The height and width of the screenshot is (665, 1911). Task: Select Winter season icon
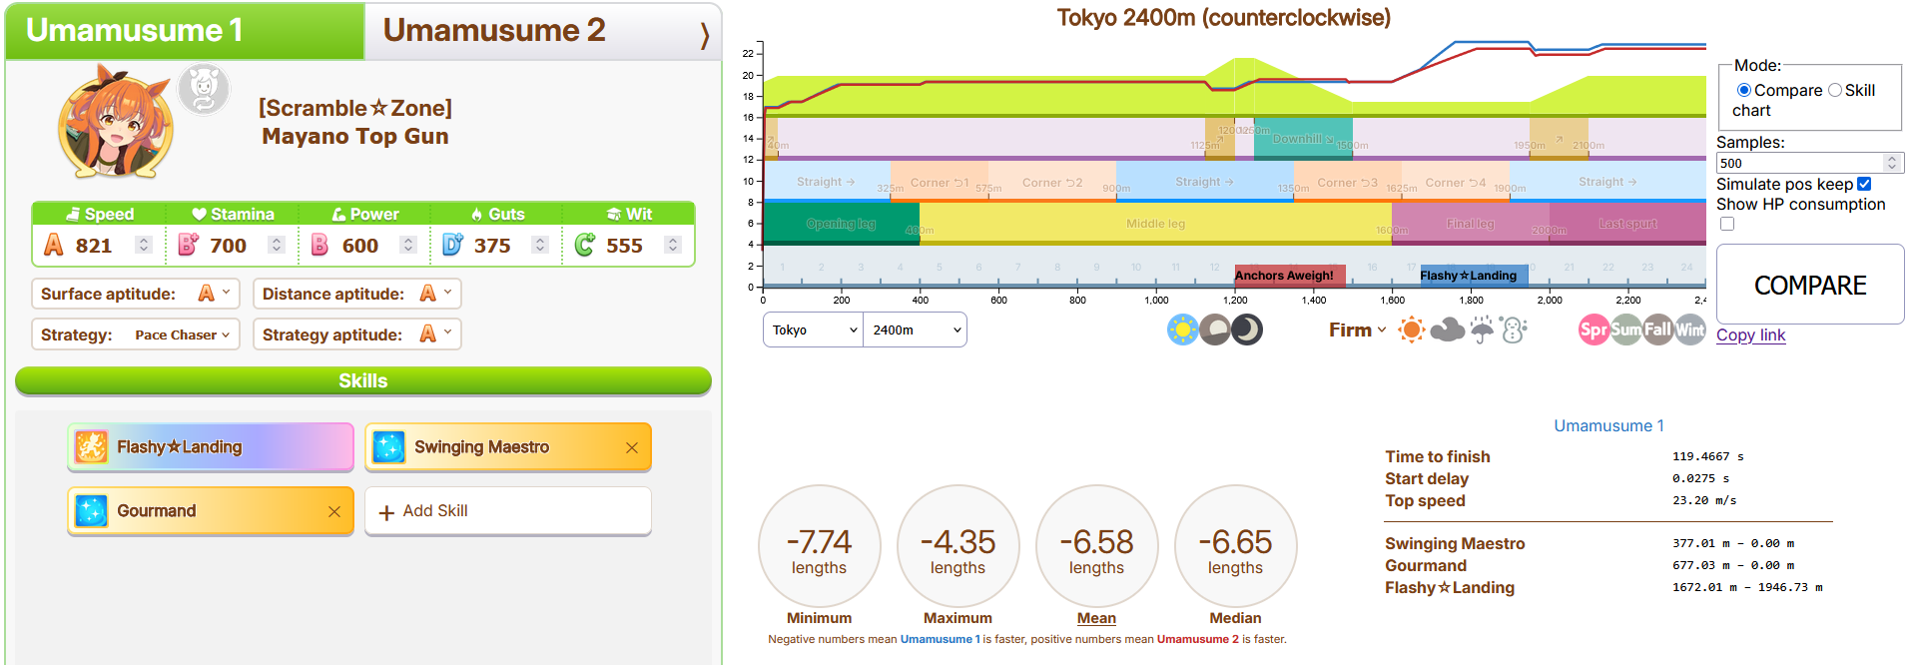(1689, 330)
